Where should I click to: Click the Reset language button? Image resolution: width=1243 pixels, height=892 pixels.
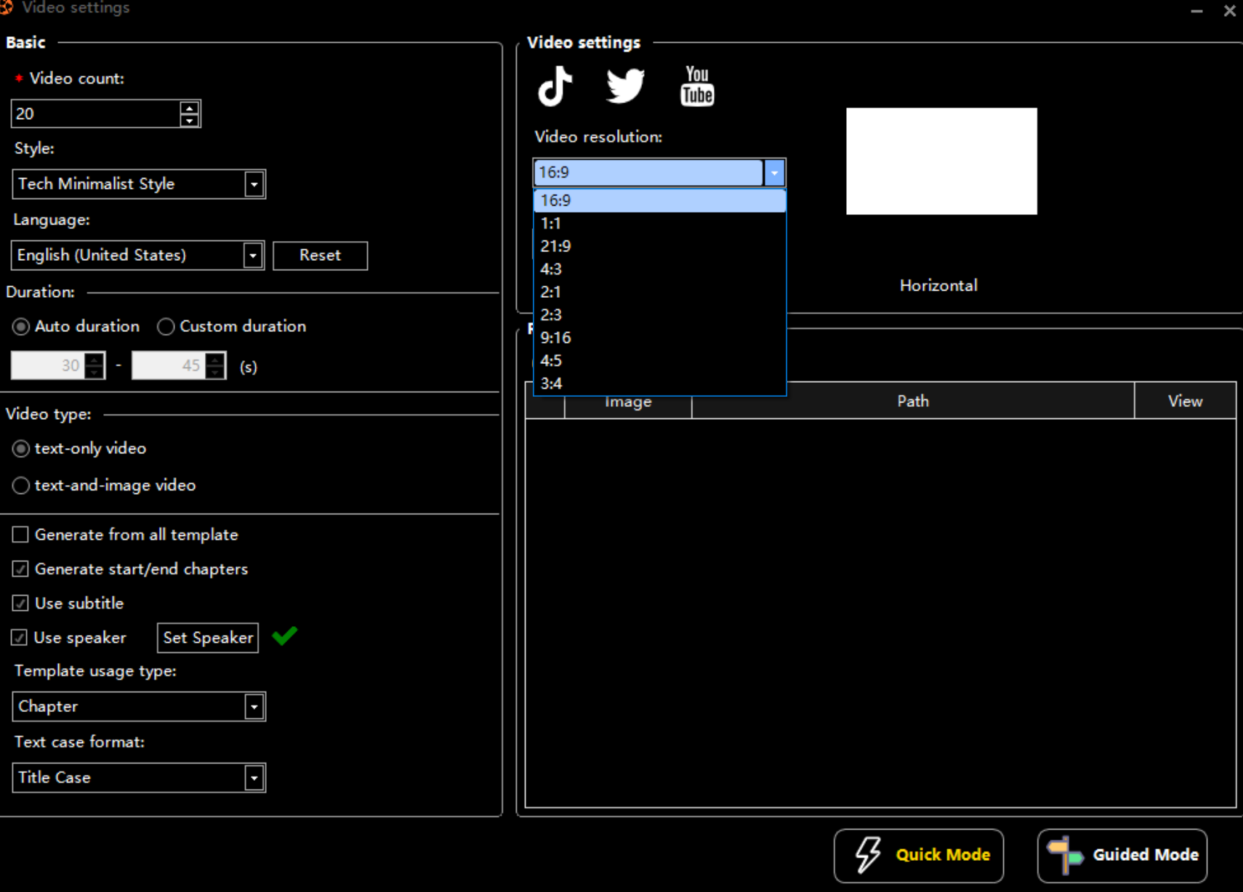(320, 256)
